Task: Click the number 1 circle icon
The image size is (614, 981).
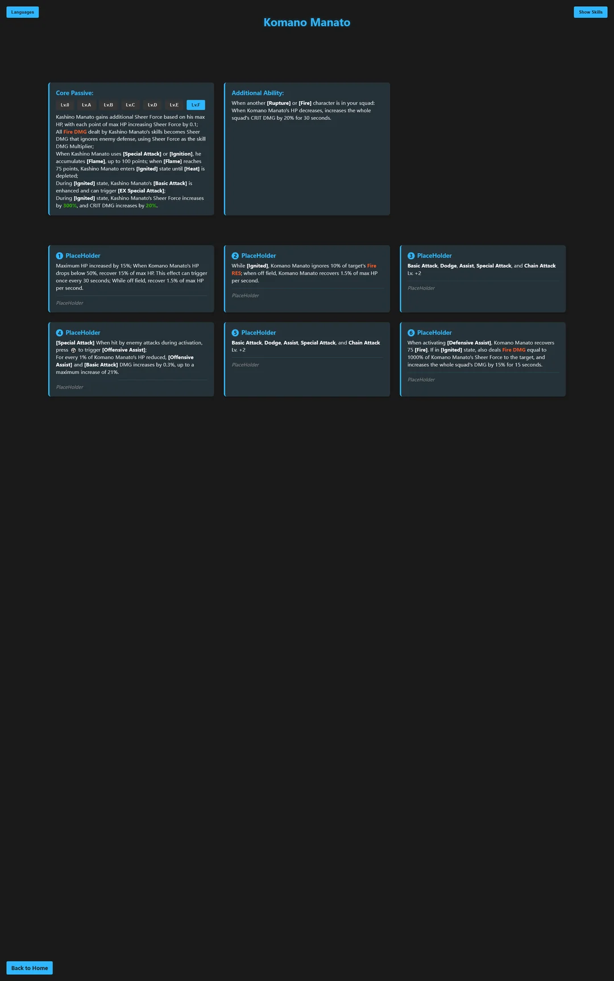Action: [x=59, y=256]
